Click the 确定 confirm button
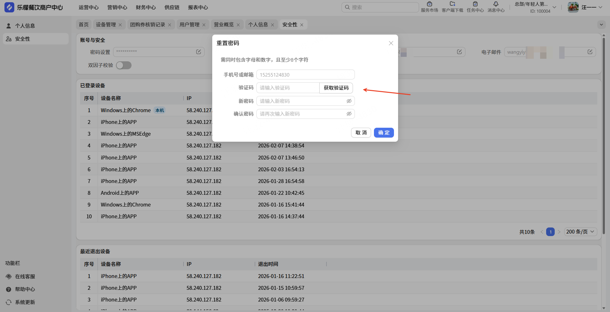Viewport: 610px width, 312px height. click(x=383, y=132)
